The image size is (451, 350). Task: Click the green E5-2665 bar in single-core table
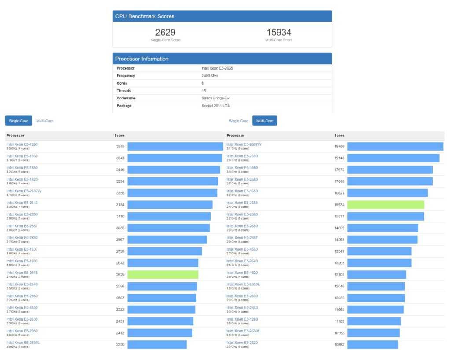tap(163, 275)
